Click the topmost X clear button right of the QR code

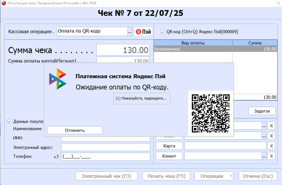(271, 126)
